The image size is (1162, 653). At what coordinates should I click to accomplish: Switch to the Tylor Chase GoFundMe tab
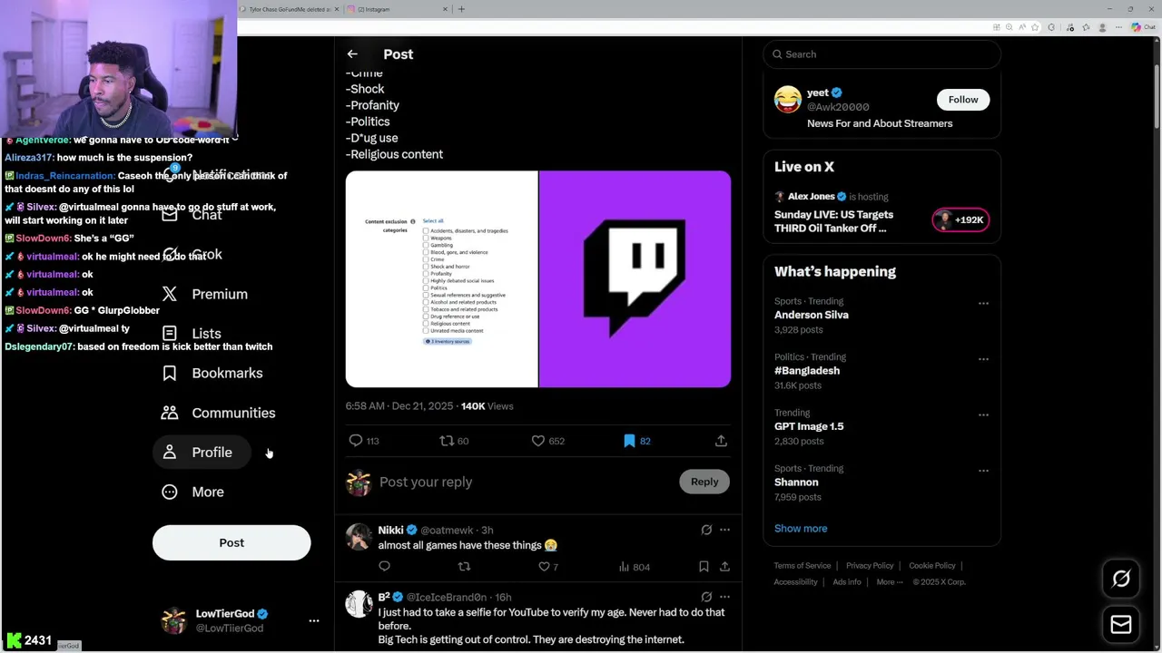289,9
